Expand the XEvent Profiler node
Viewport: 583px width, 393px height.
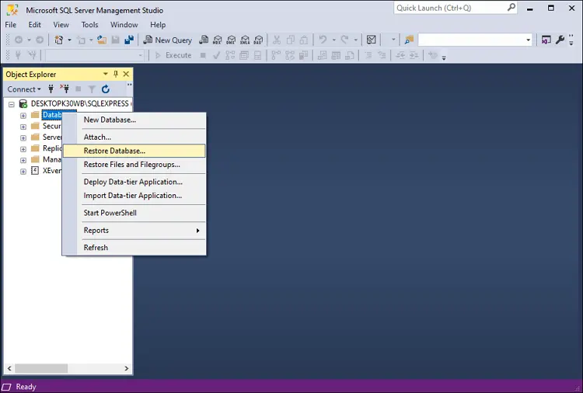(23, 171)
